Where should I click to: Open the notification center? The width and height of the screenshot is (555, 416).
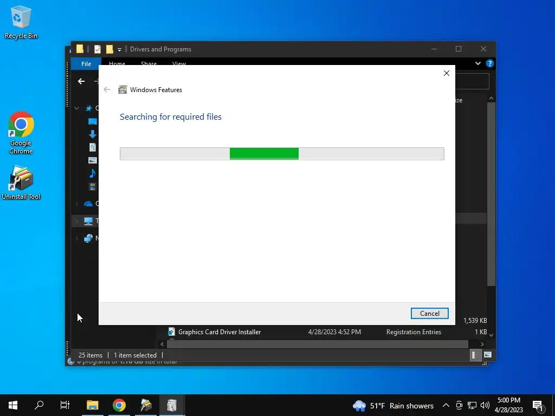pyautogui.click(x=538, y=405)
